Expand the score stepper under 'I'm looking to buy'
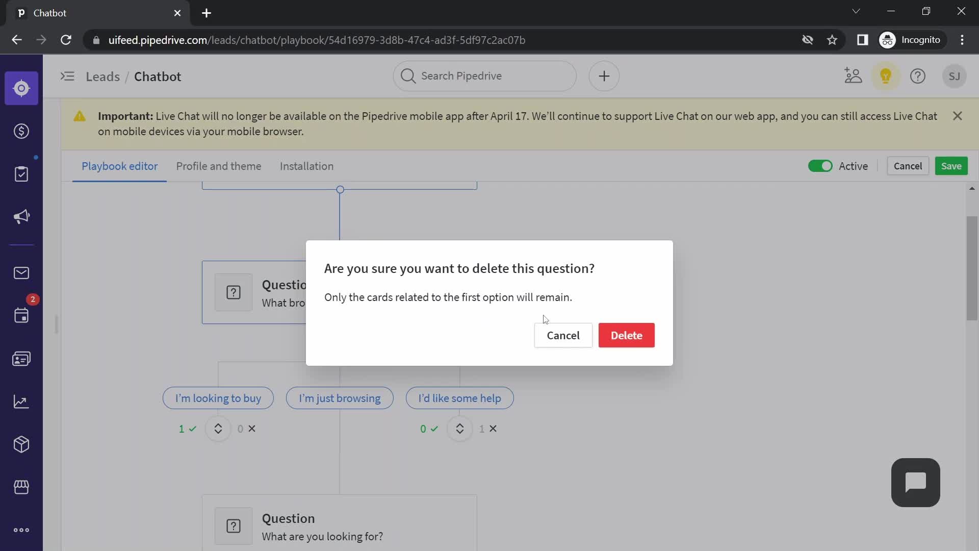The height and width of the screenshot is (551, 979). tap(218, 429)
